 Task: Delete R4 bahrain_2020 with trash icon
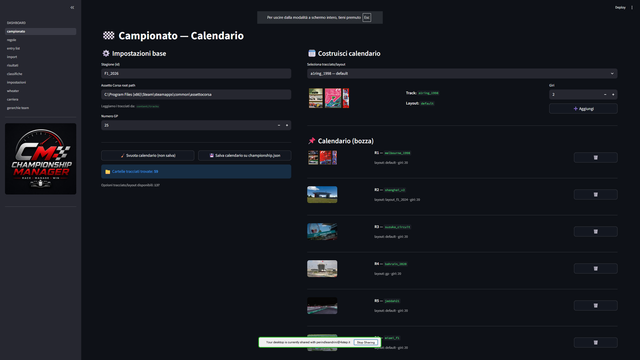tap(595, 268)
